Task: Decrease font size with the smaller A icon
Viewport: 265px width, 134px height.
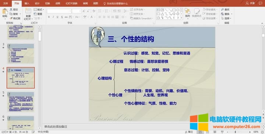Action: click(88, 11)
